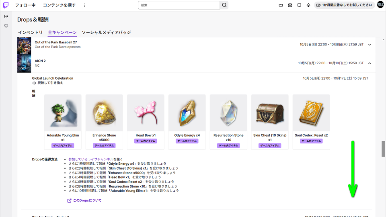Expand Out of the Park Baseball 27 chevron

pyautogui.click(x=370, y=45)
